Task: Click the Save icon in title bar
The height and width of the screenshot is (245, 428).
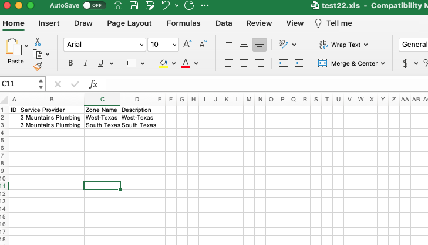Action: click(x=134, y=6)
